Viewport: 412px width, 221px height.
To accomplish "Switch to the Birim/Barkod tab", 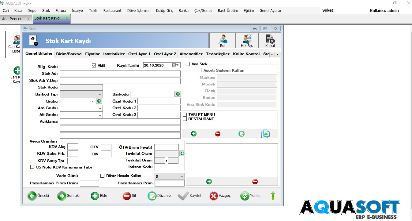I will tap(69, 54).
